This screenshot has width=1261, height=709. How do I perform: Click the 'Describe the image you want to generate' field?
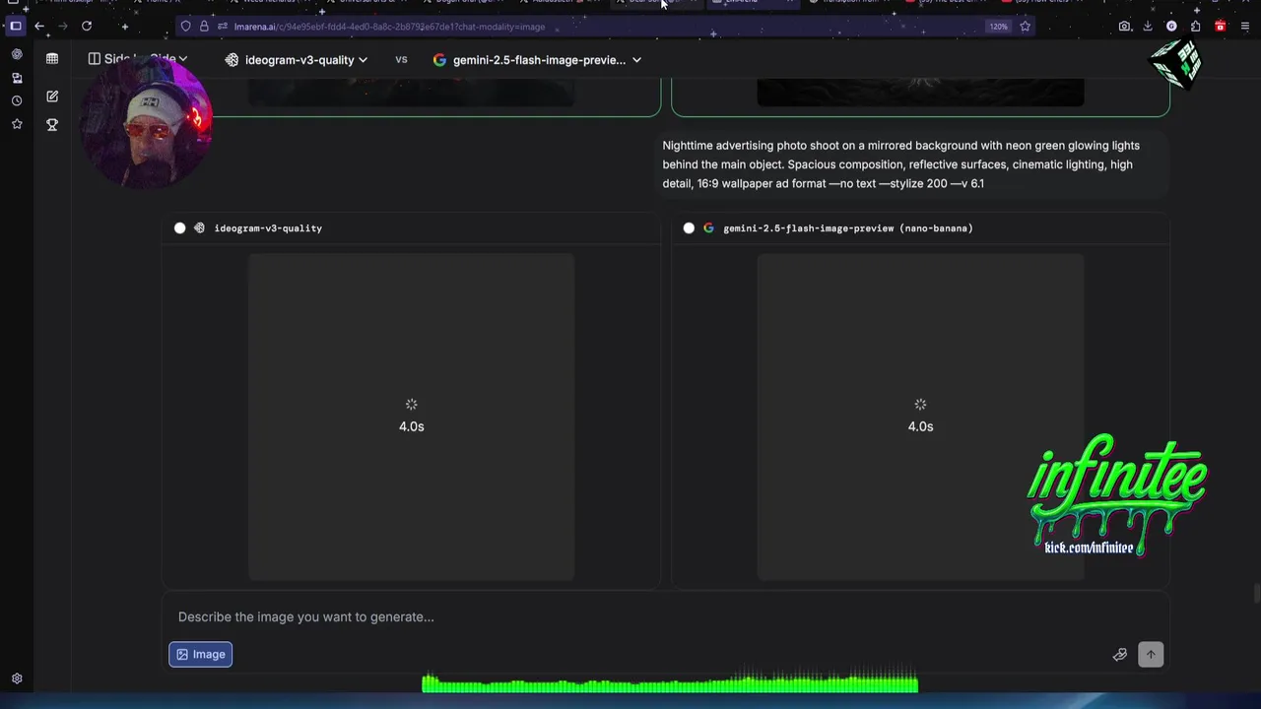(x=666, y=617)
